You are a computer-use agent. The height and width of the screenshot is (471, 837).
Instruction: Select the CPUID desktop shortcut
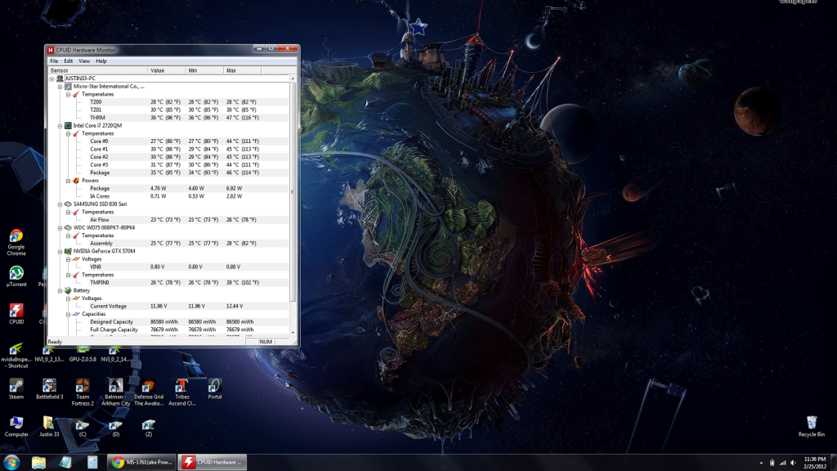(x=16, y=313)
